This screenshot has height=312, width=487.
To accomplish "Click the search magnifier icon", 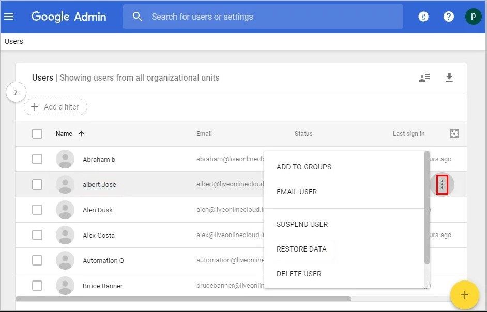I will point(137,17).
